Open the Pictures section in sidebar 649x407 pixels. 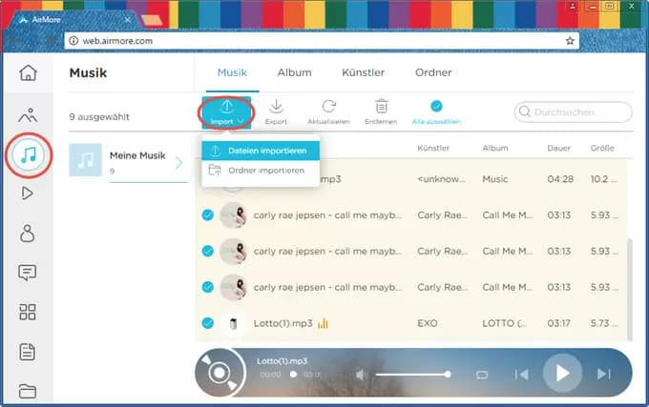tap(29, 115)
